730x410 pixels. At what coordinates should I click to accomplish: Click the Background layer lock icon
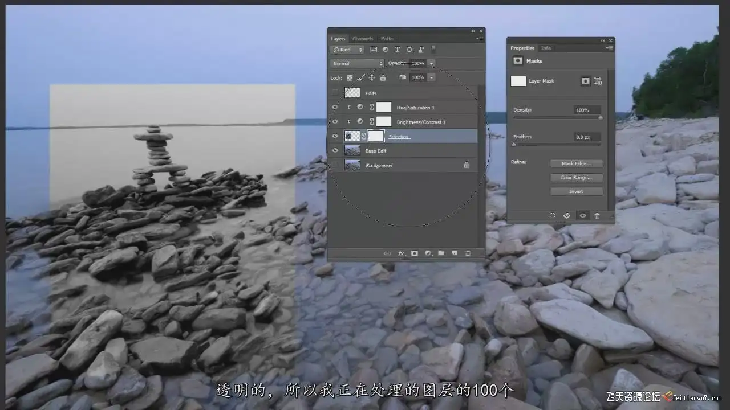coord(467,165)
